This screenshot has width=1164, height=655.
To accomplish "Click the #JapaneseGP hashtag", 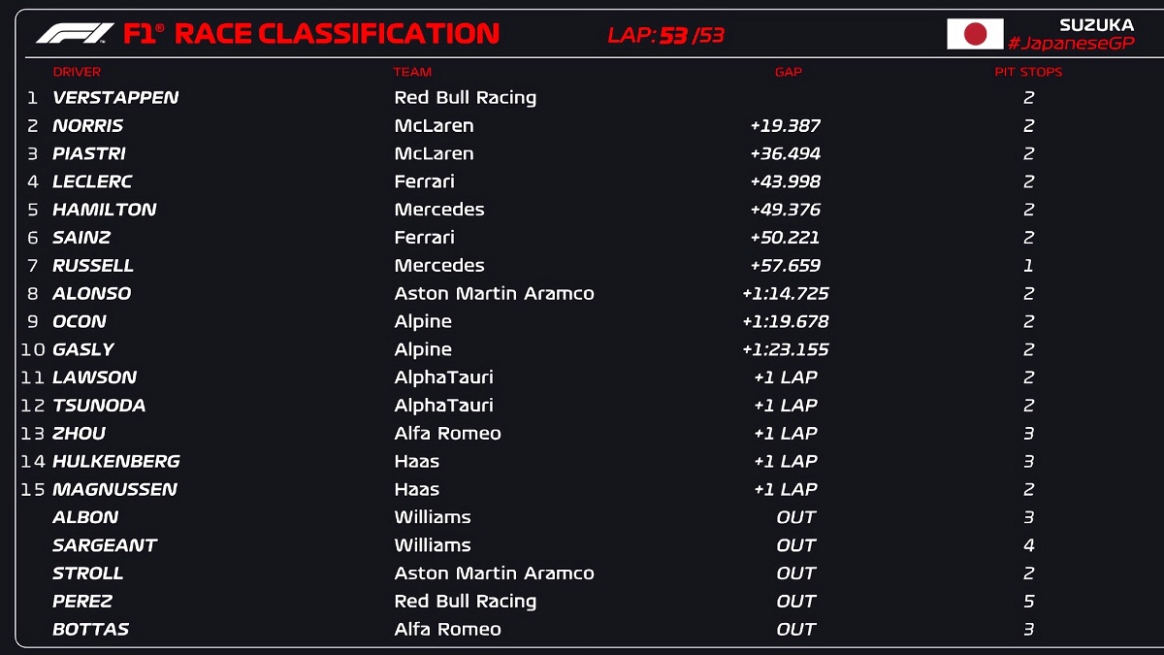I will point(1071,44).
